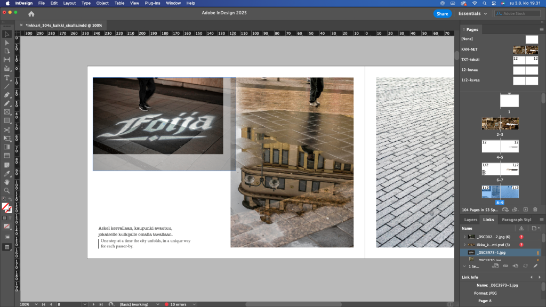The height and width of the screenshot is (307, 546).
Task: Select the Content Collector tool
Action: (7, 69)
